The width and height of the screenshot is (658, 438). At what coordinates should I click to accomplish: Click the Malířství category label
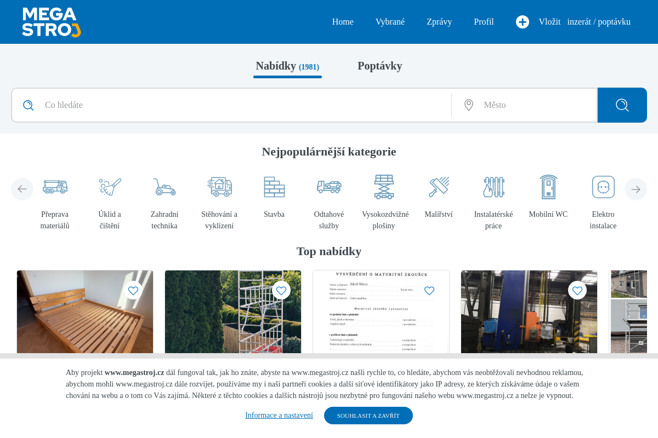pos(439,214)
